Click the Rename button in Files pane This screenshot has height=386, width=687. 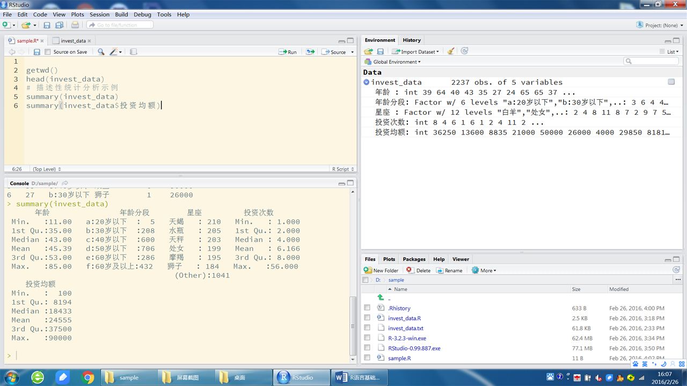pyautogui.click(x=449, y=270)
